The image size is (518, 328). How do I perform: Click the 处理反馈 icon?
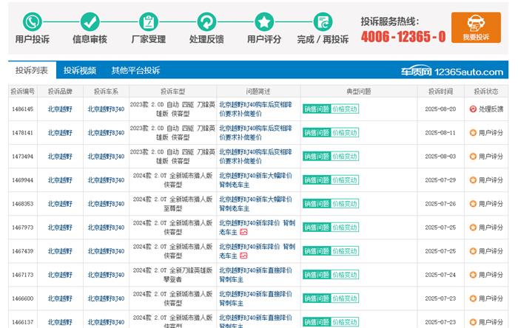[x=206, y=21]
